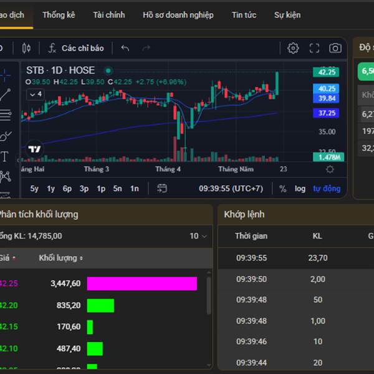Click the green 42.20 volume bar
This screenshot has height=374, width=374.
tap(100, 305)
